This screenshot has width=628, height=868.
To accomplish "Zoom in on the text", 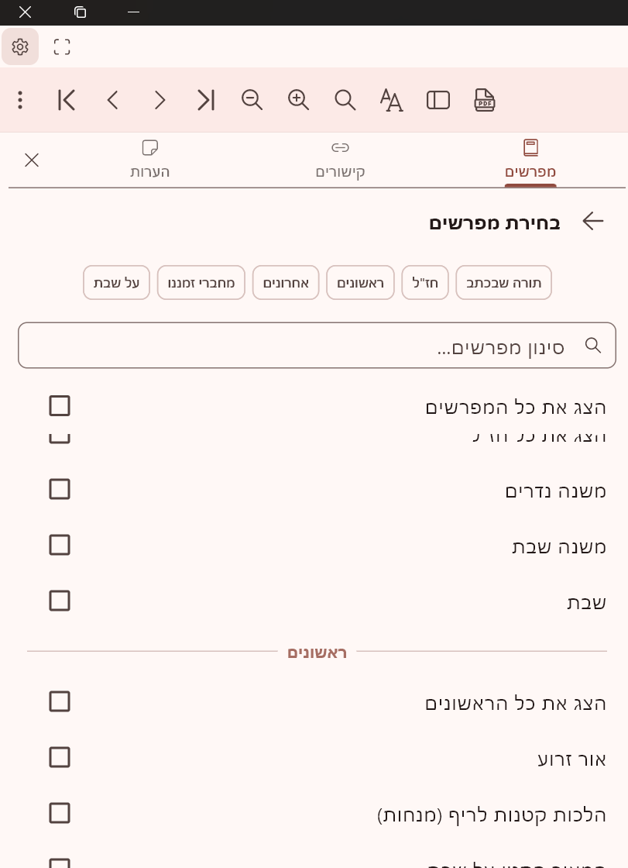I will [x=298, y=100].
